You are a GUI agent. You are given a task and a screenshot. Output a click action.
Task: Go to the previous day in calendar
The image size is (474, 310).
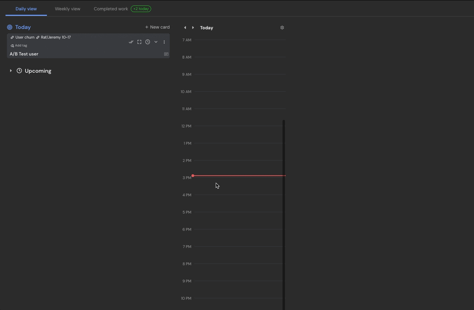pyautogui.click(x=185, y=28)
